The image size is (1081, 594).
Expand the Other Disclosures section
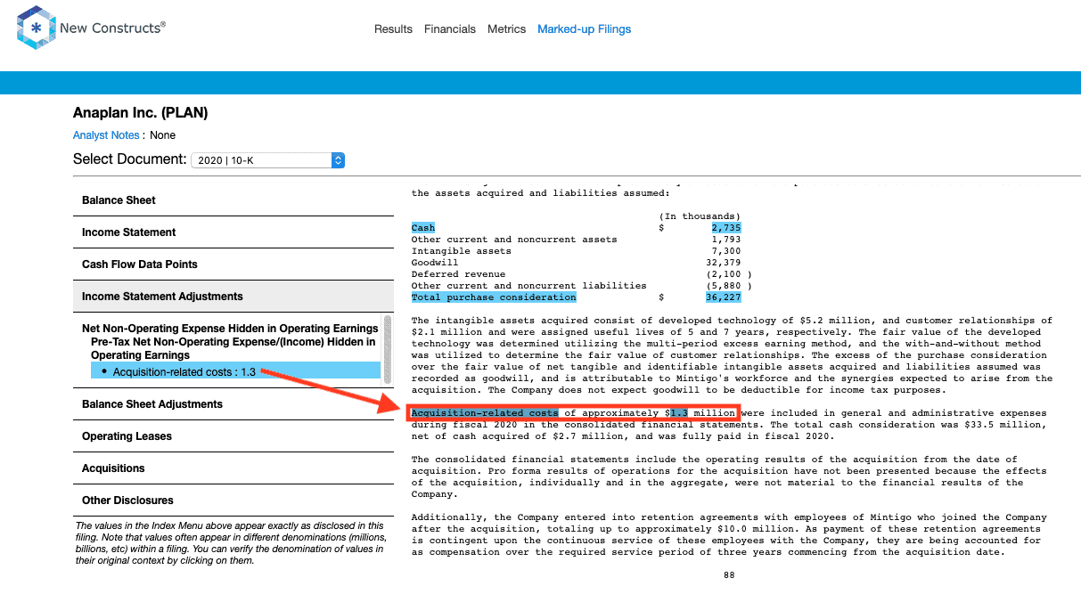coord(233,500)
